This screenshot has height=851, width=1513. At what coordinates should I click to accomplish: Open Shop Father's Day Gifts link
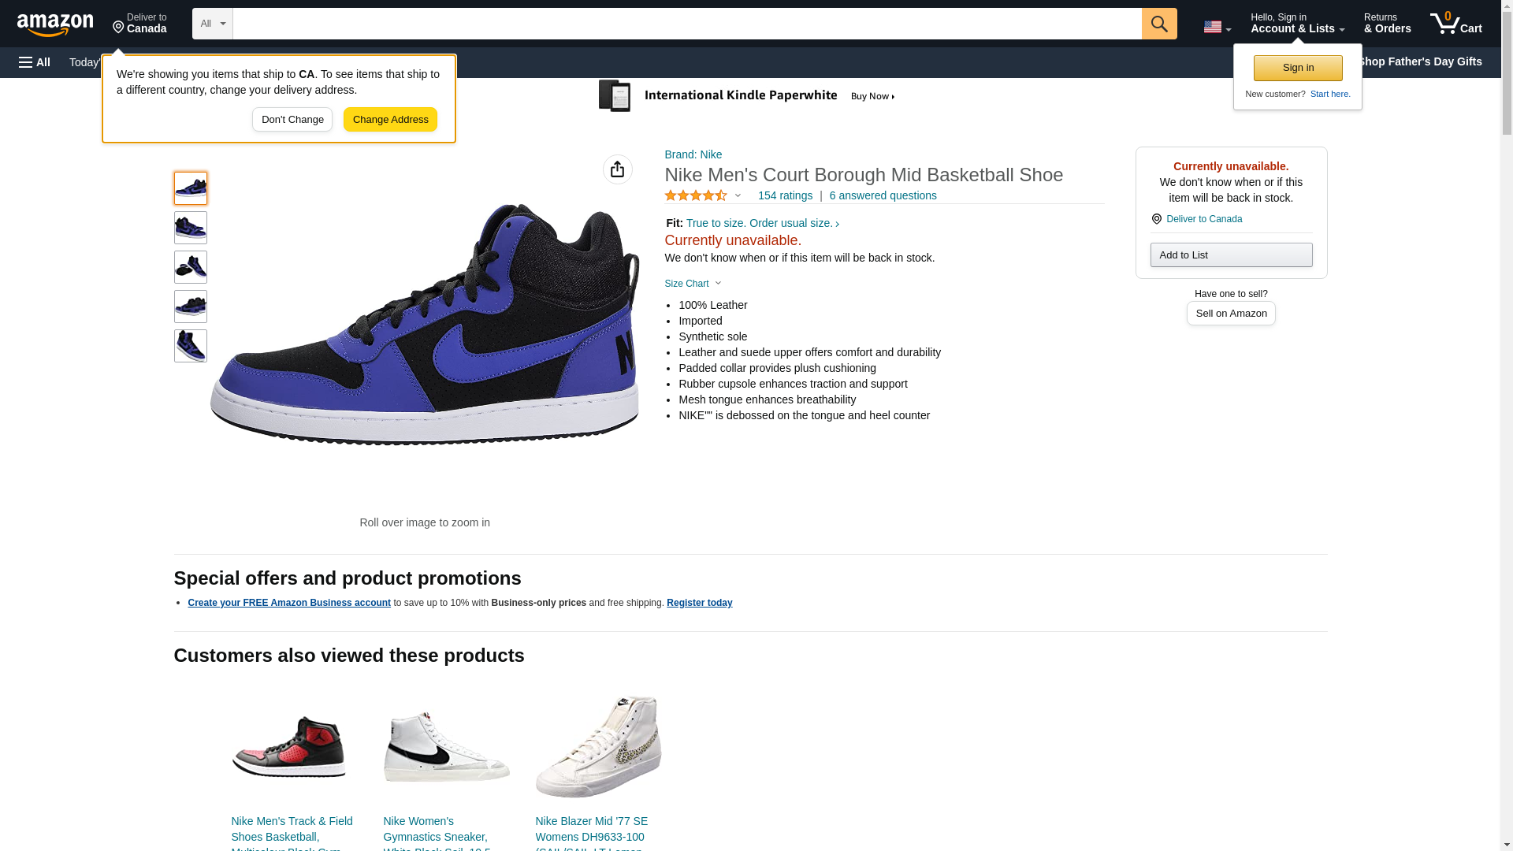(x=1418, y=61)
